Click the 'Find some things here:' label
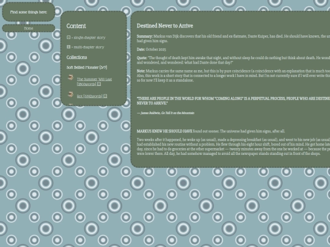330x247 pixels. click(29, 12)
